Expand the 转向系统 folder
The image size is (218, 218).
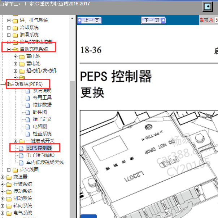tap(2, 206)
